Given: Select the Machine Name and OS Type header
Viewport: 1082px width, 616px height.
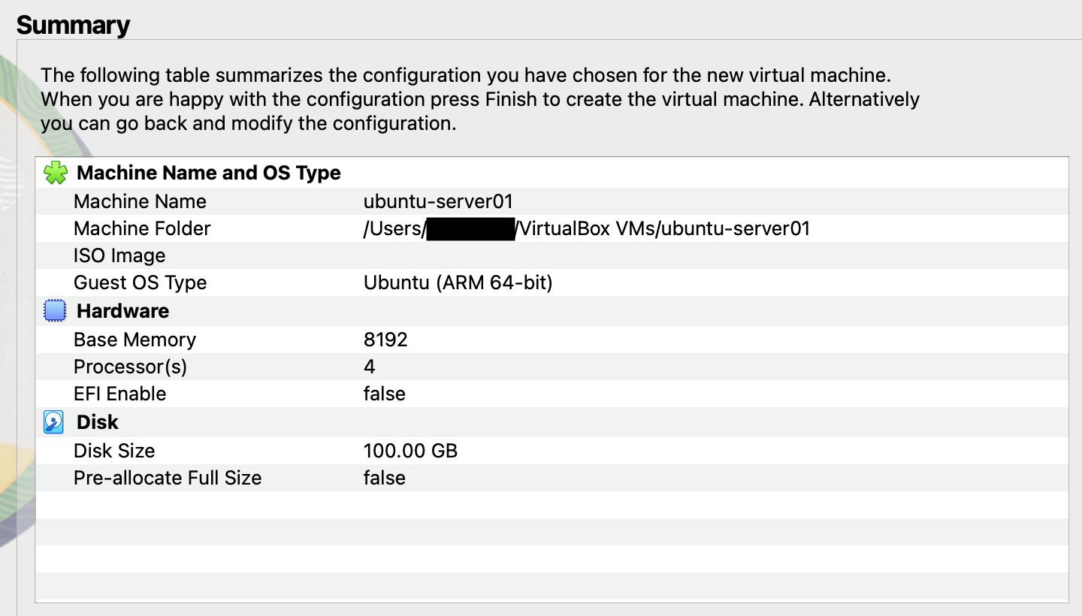Looking at the screenshot, I should tap(552, 173).
